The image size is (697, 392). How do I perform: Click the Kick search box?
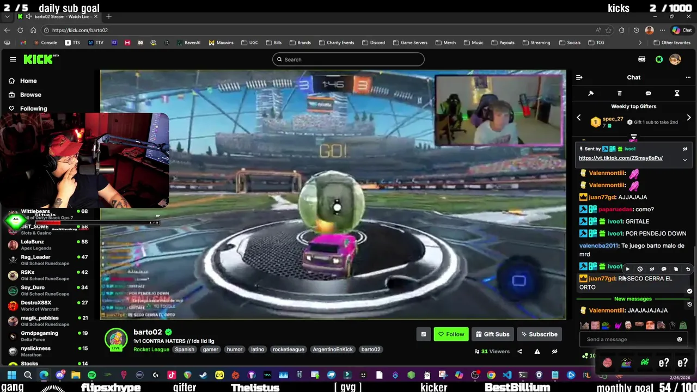click(348, 59)
